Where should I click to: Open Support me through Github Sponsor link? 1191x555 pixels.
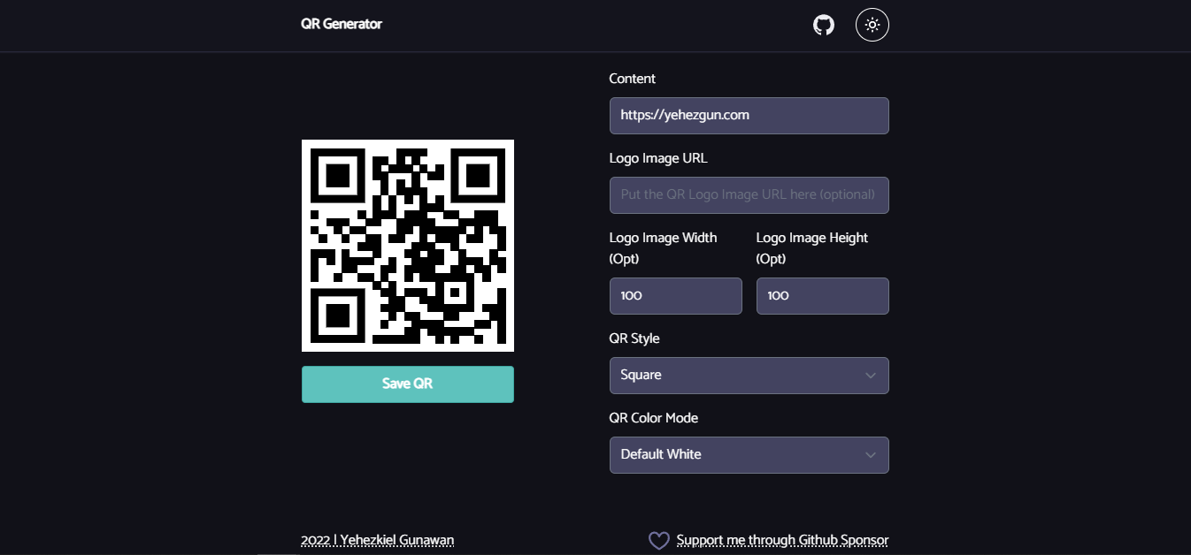(x=782, y=540)
